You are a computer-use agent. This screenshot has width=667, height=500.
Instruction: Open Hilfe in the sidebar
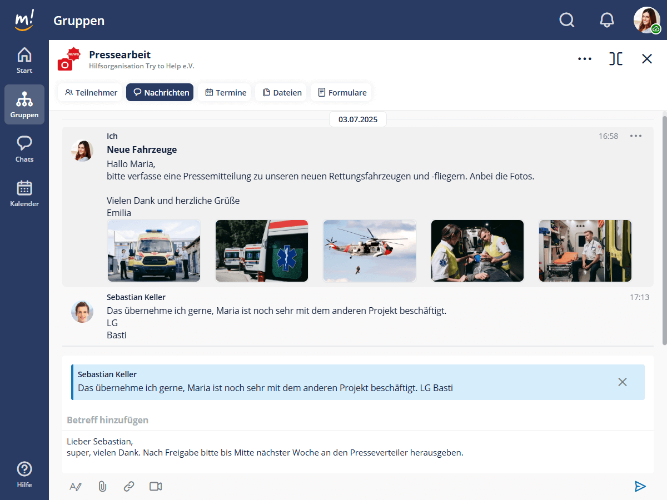(x=24, y=475)
